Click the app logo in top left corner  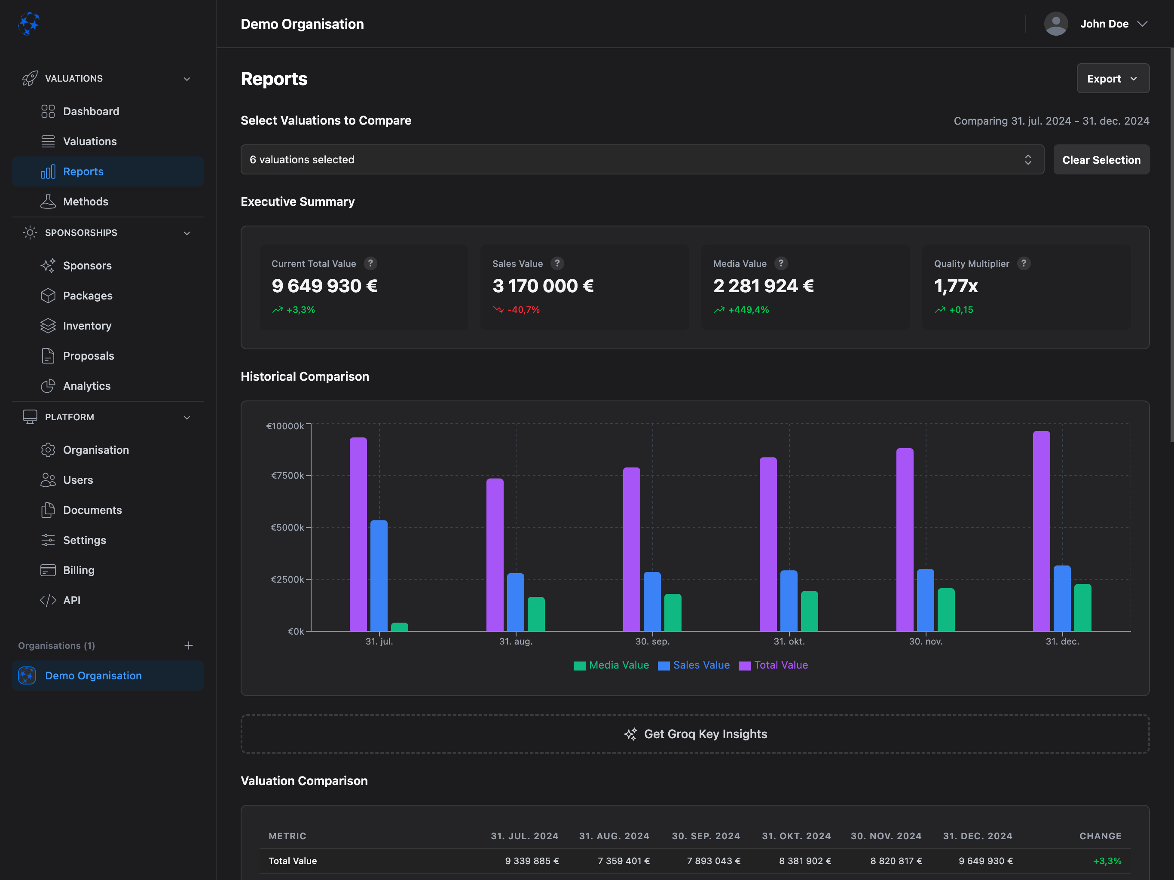pos(29,23)
